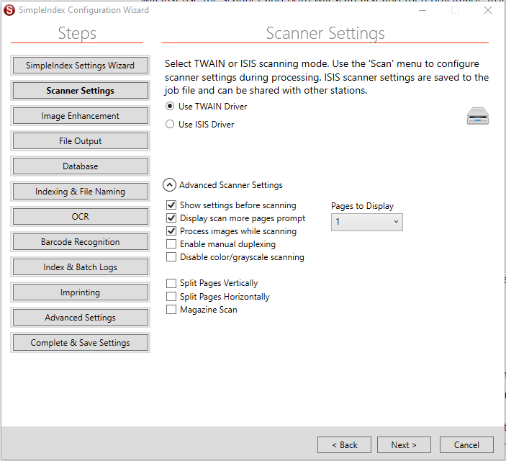The height and width of the screenshot is (461, 506).
Task: Open Image Enhancement step
Action: click(81, 116)
